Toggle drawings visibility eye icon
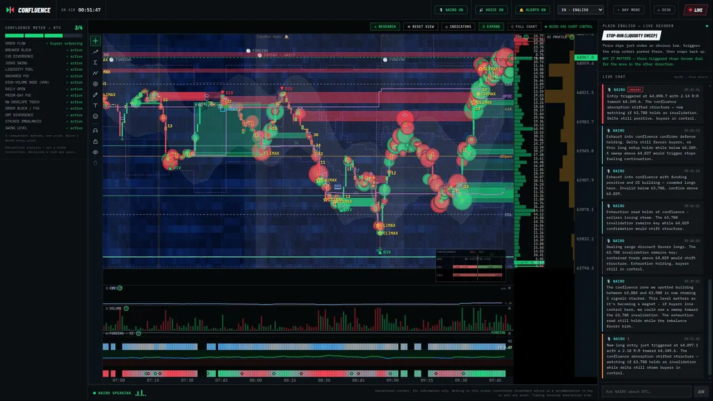713x401 pixels. click(x=95, y=152)
